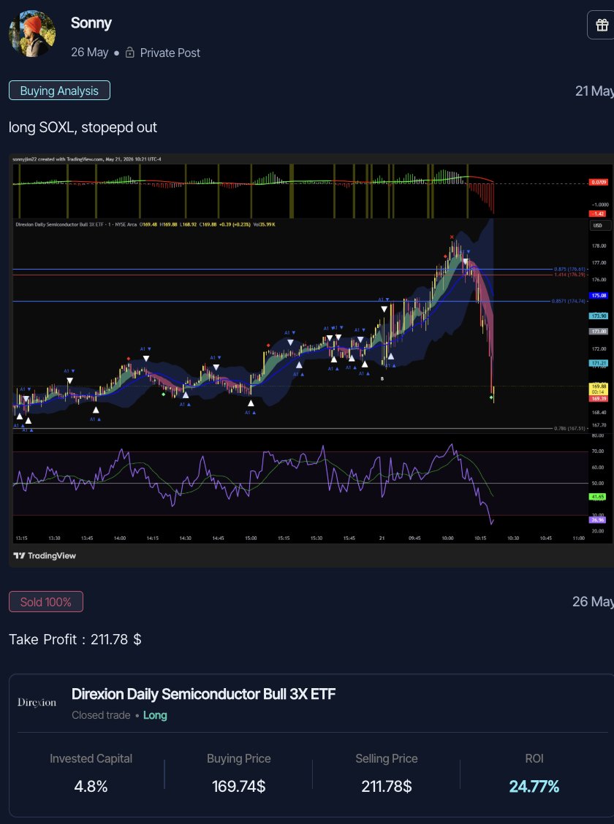Open the Sonny username profile
Viewport: 614px width, 824px height.
click(x=91, y=23)
